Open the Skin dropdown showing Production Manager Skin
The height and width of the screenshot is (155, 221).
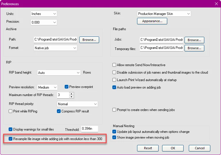tap(164, 14)
